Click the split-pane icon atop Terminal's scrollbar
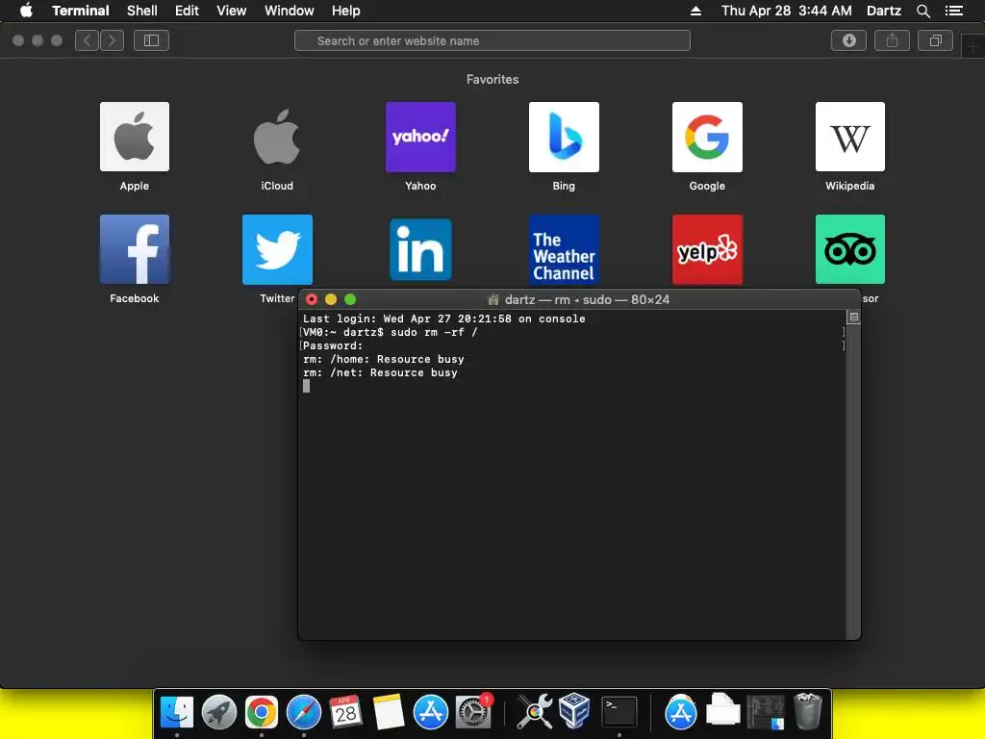Image resolution: width=985 pixels, height=739 pixels. click(x=853, y=317)
